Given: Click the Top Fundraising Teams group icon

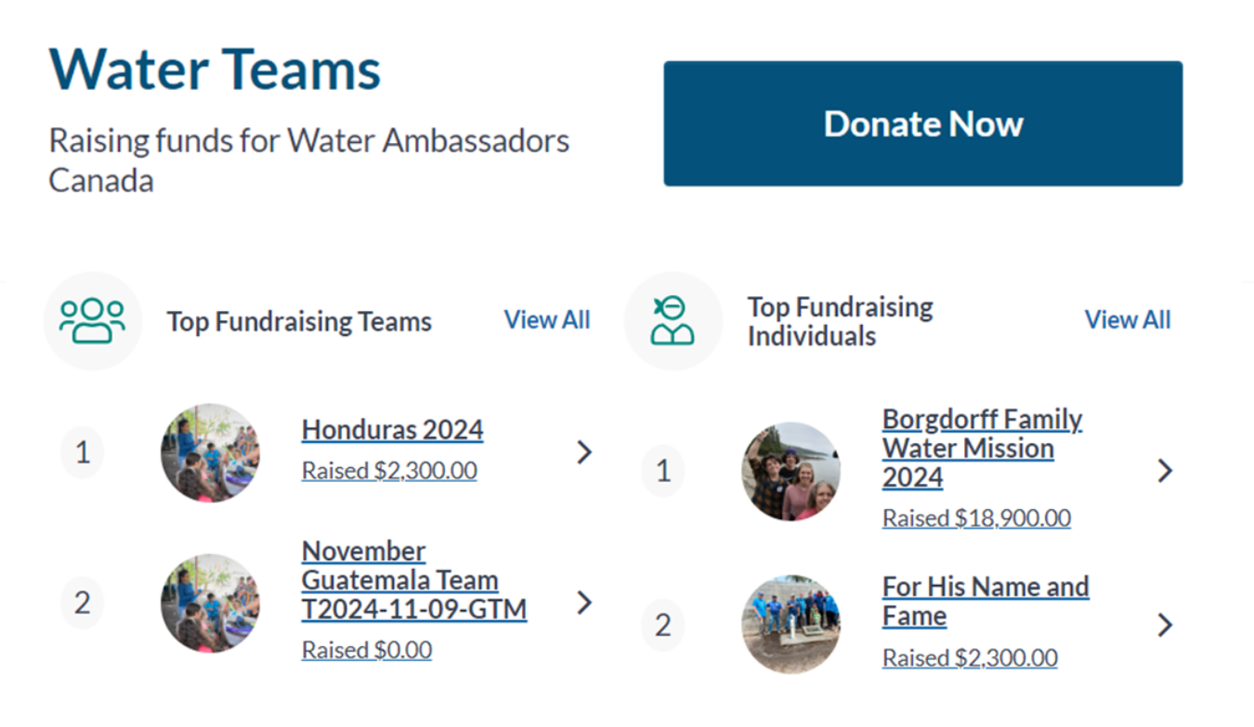Looking at the screenshot, I should 92,321.
